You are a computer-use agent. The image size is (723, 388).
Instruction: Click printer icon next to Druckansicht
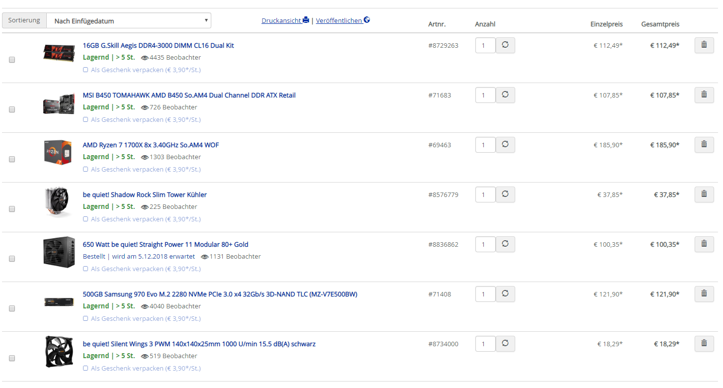click(x=306, y=20)
